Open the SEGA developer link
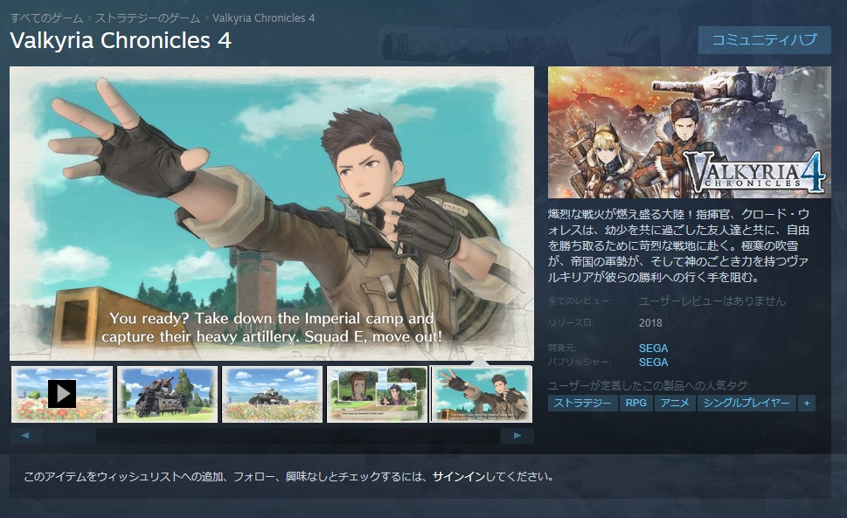 click(653, 348)
